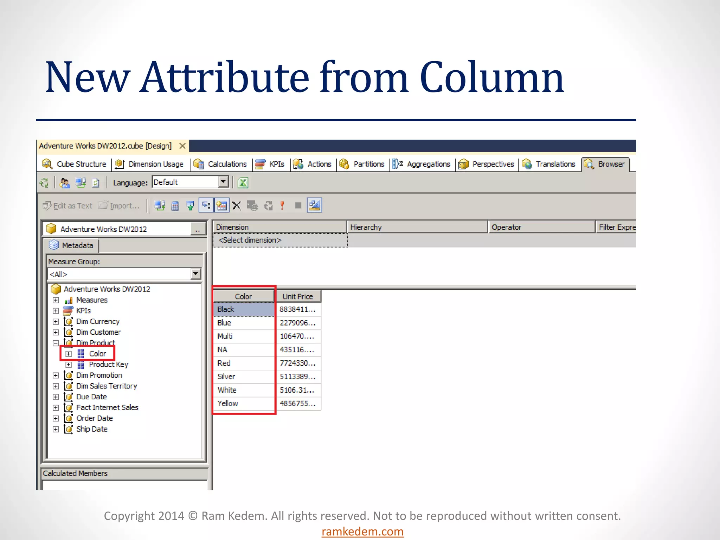Expand the Measures tree node

(x=56, y=300)
